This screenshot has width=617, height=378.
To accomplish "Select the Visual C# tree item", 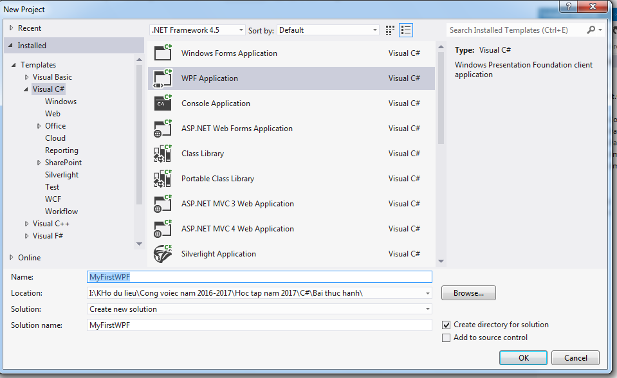I will (48, 89).
